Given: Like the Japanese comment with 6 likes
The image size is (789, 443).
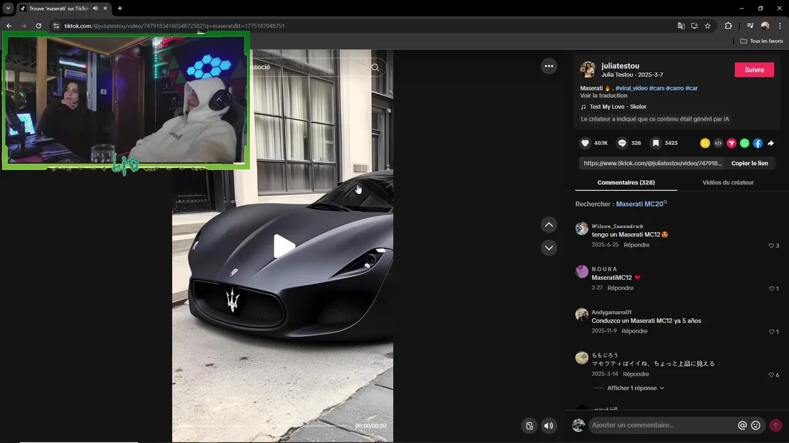Looking at the screenshot, I should (x=771, y=375).
